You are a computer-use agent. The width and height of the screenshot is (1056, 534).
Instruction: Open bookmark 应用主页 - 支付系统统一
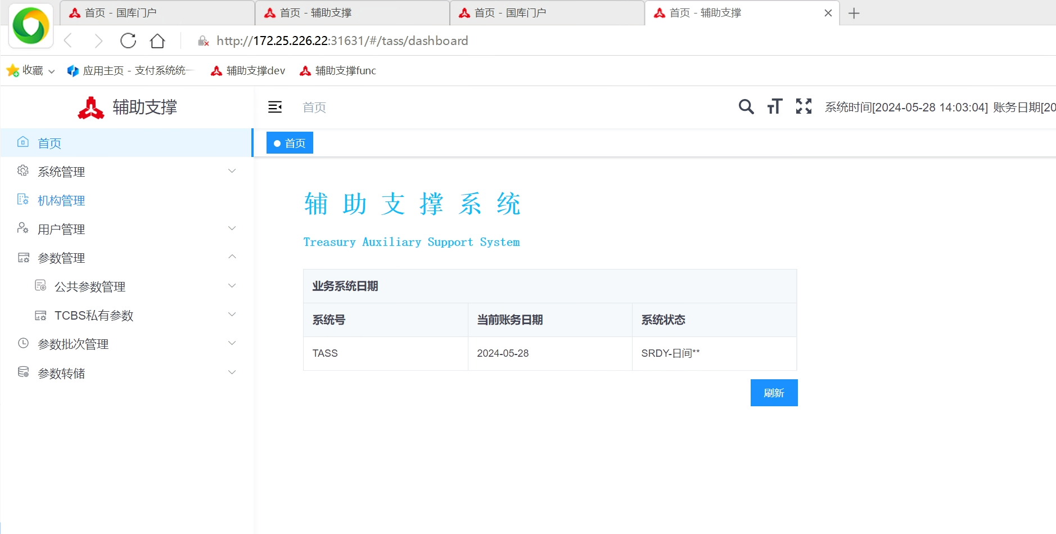130,70
